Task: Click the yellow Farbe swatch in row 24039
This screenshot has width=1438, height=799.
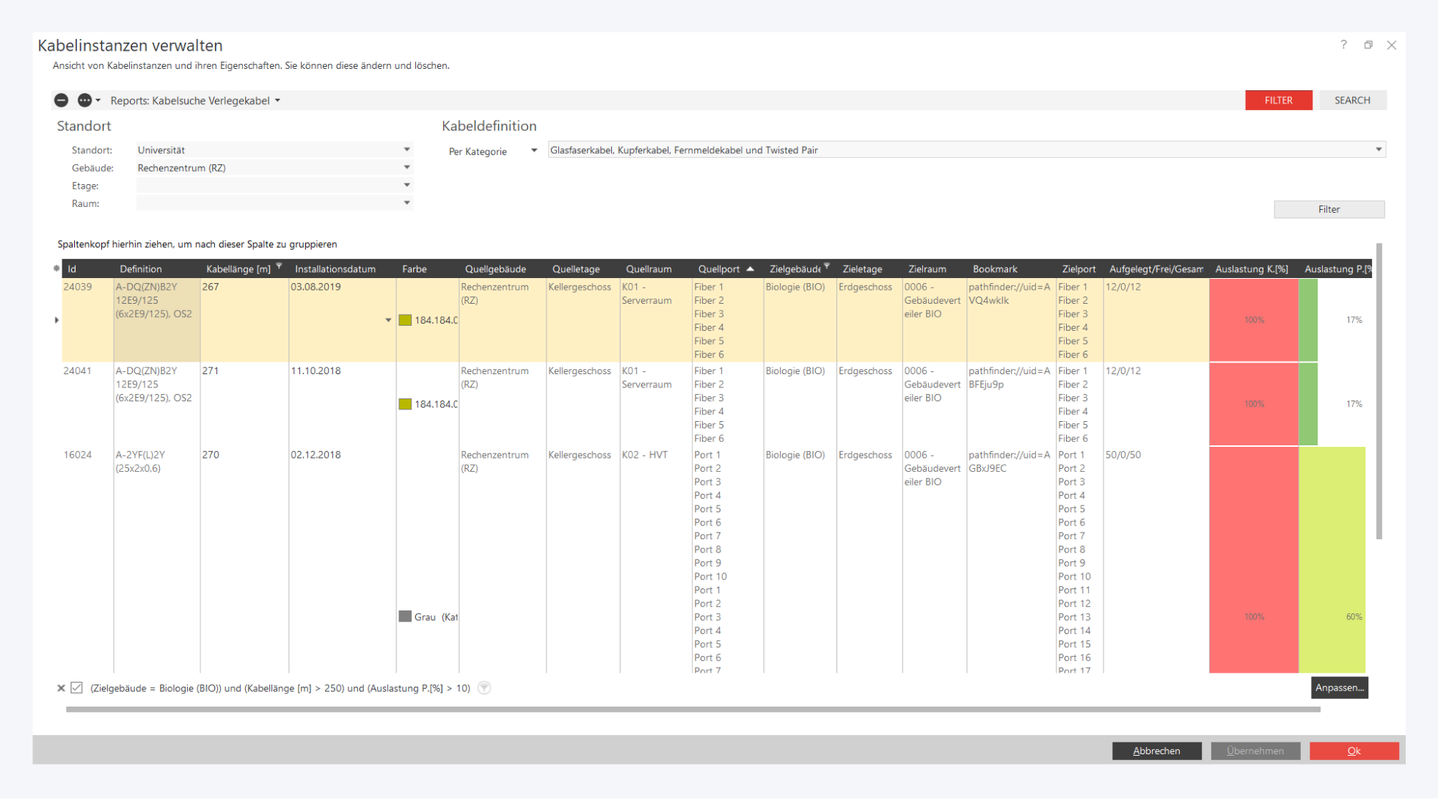Action: point(405,320)
